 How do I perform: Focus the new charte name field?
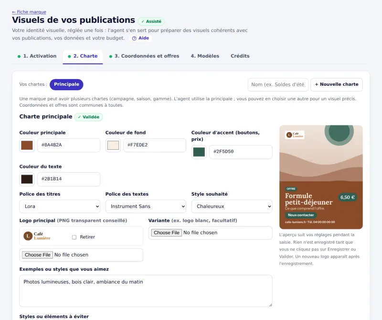[x=278, y=85]
